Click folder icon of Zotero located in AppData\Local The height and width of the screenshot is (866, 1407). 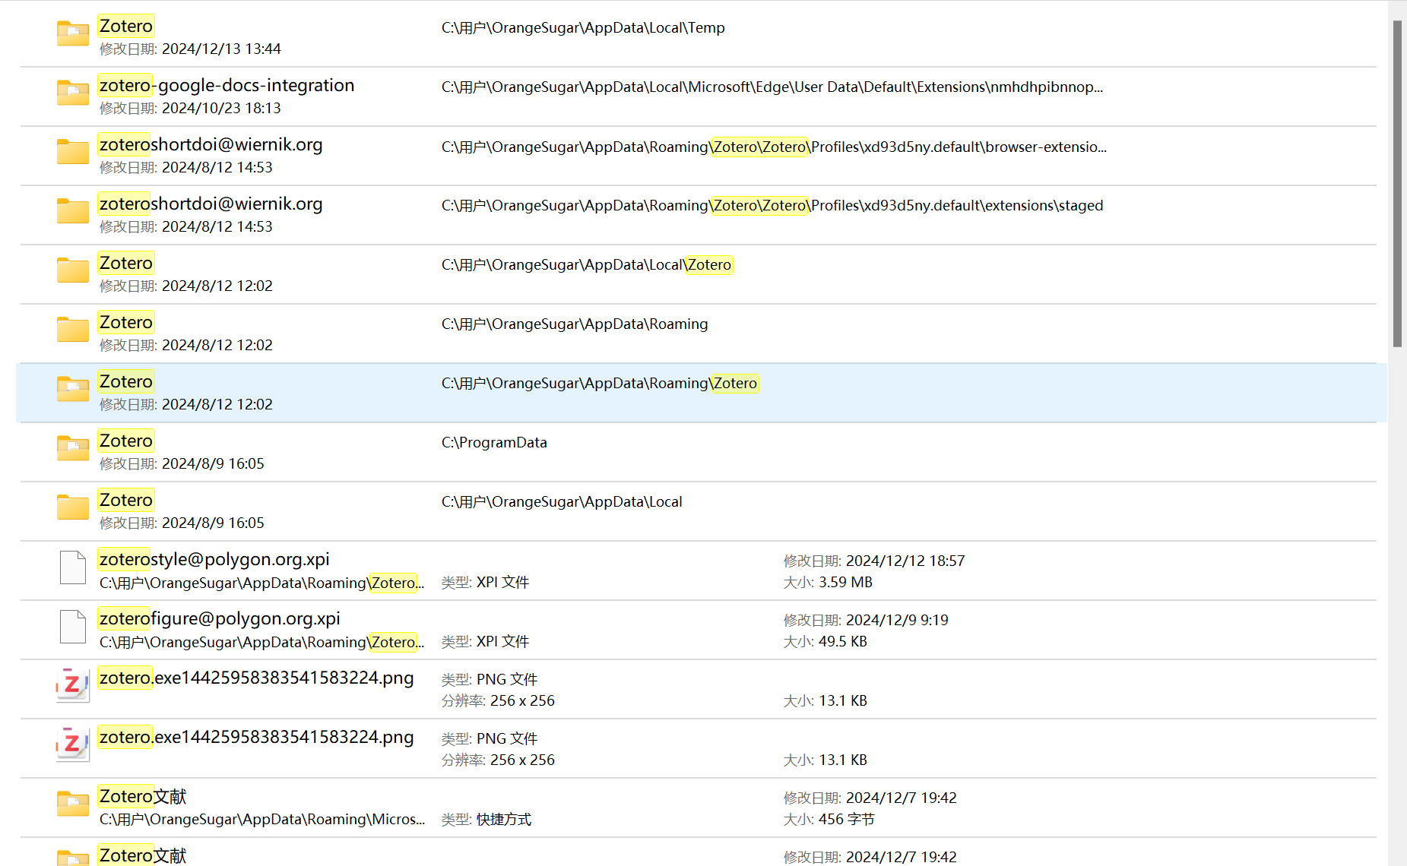pyautogui.click(x=73, y=507)
